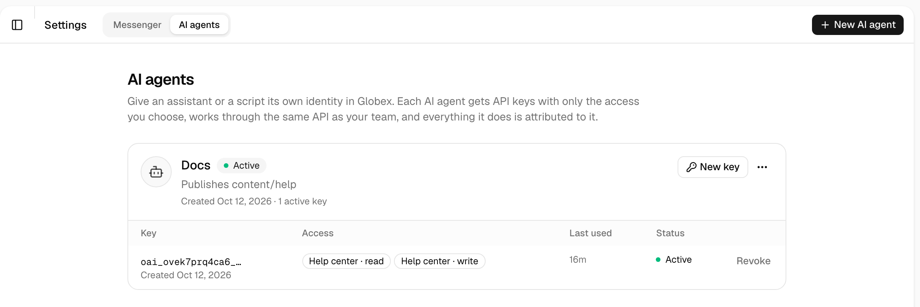Image resolution: width=920 pixels, height=307 pixels.
Task: Revoke the oai_ovek7prq4ca6 key
Action: [x=753, y=261]
